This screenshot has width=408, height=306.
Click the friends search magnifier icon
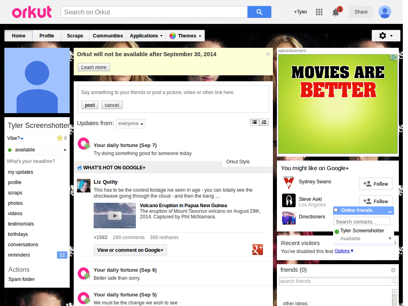394,281
